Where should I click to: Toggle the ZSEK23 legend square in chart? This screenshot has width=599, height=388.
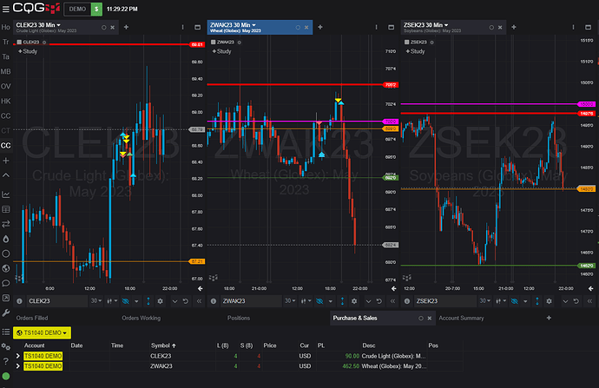point(407,42)
